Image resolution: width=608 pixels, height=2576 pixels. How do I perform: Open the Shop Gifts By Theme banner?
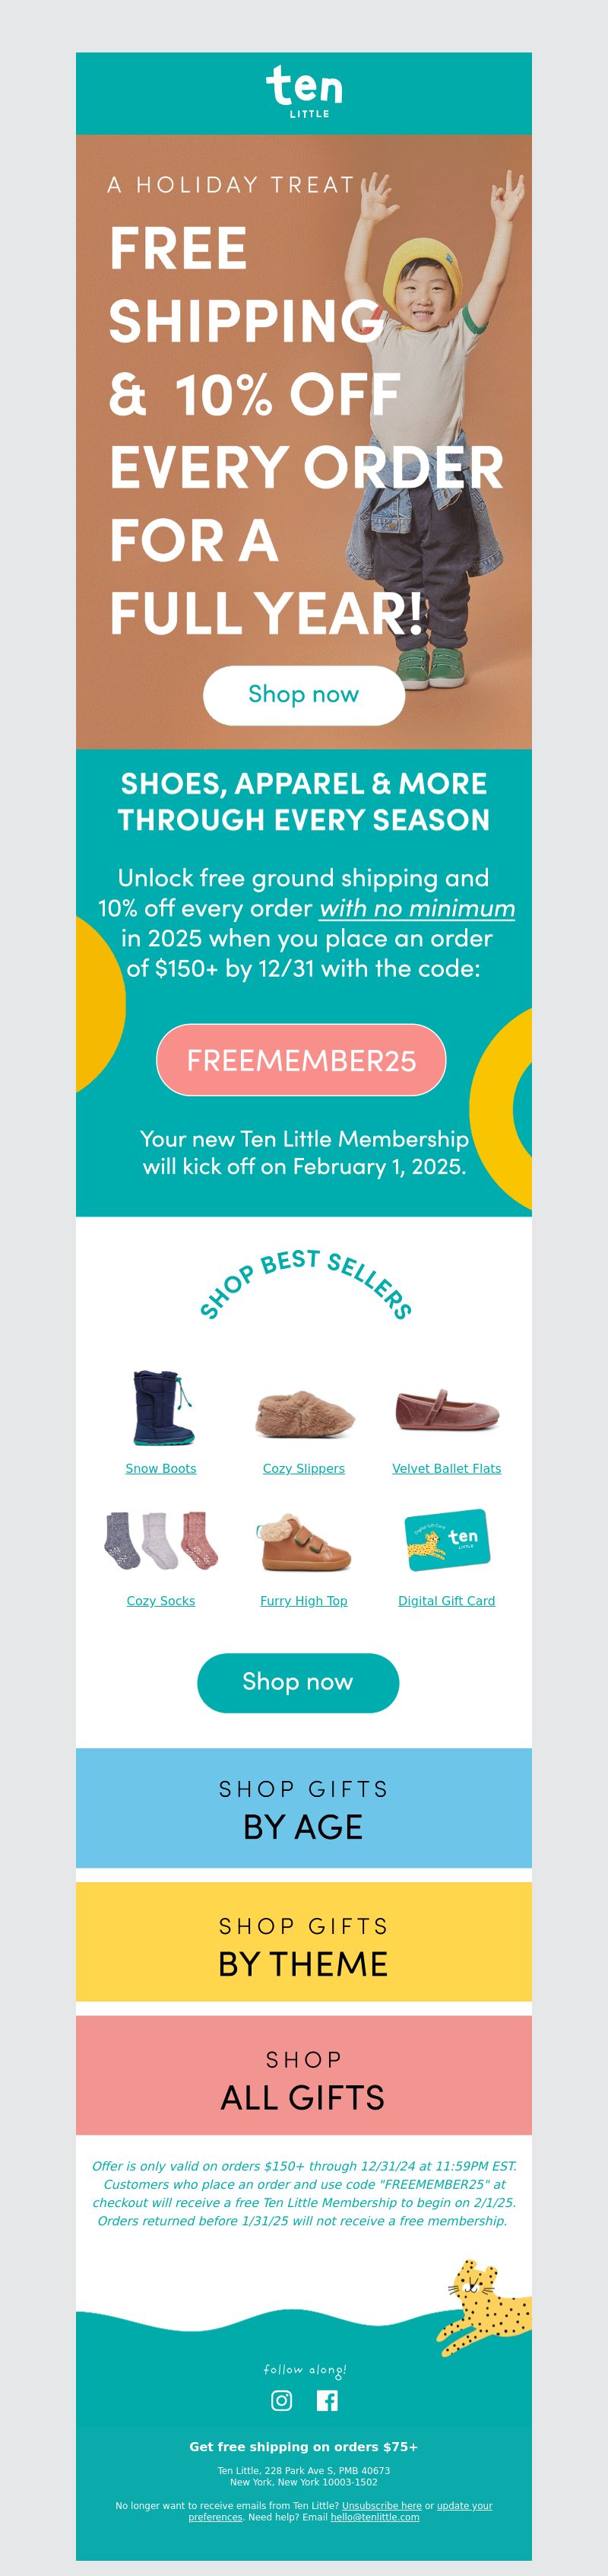(303, 1945)
